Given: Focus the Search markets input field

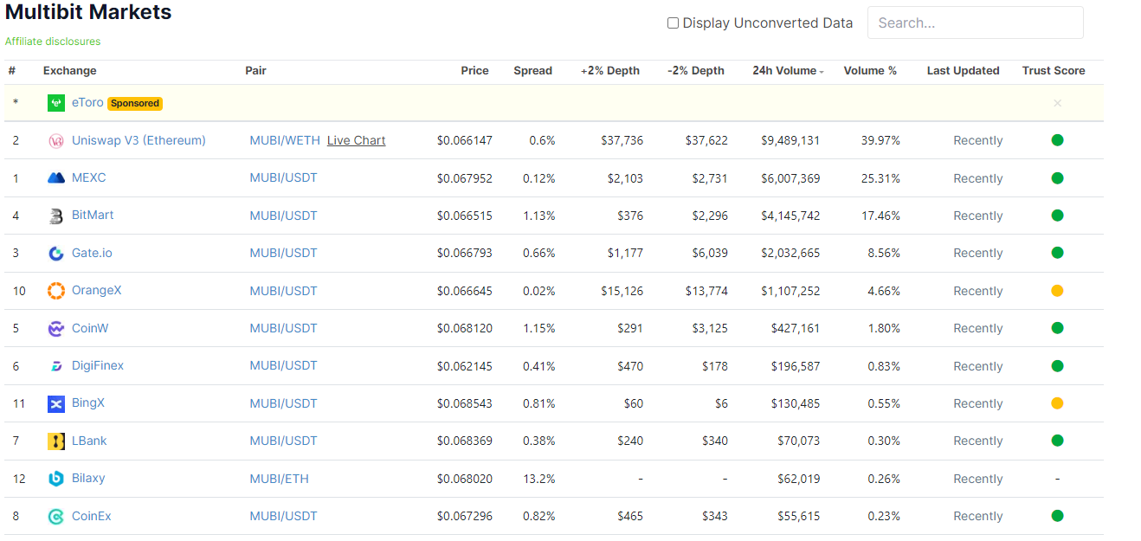Looking at the screenshot, I should (976, 23).
